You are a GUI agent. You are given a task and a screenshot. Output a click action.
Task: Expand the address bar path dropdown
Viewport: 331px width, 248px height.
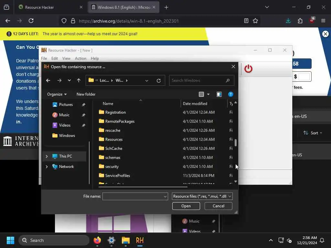tap(147, 80)
